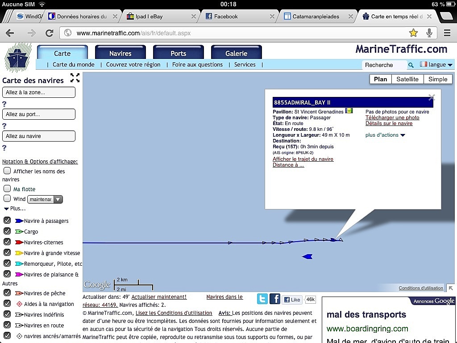Click the St Vincent Grenadines flag icon

[x=349, y=111]
